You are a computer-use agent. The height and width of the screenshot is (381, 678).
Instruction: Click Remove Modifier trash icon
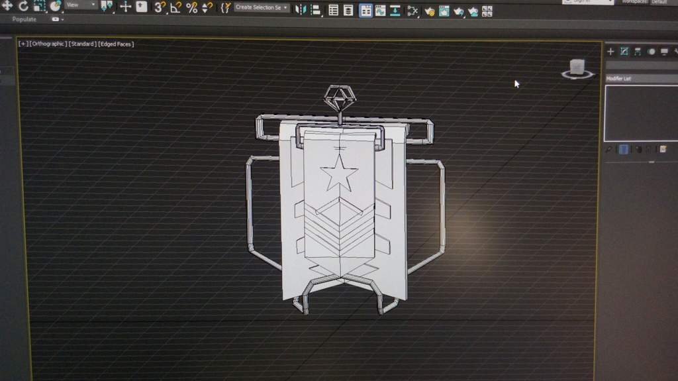[649, 149]
